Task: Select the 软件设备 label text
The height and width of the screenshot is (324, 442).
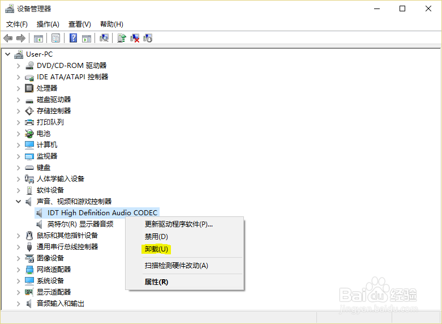Action: point(50,190)
